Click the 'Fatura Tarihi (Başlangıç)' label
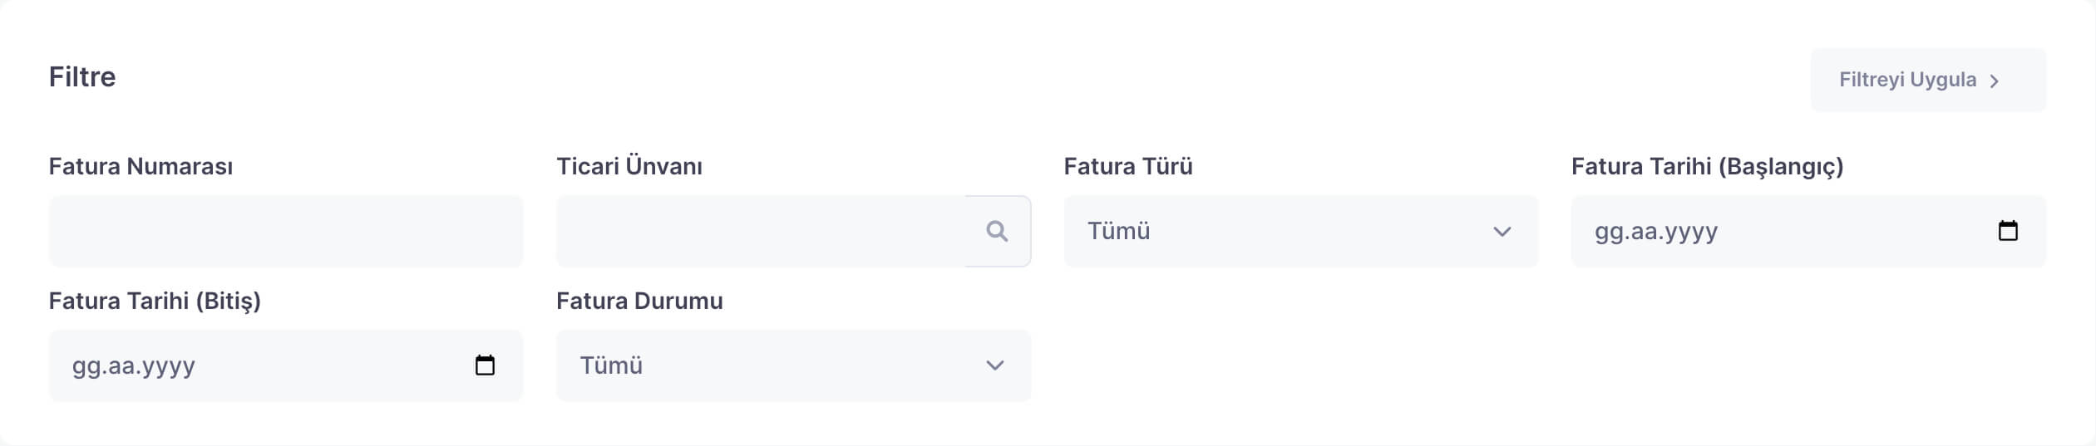Image resolution: width=2096 pixels, height=446 pixels. pyautogui.click(x=1707, y=166)
